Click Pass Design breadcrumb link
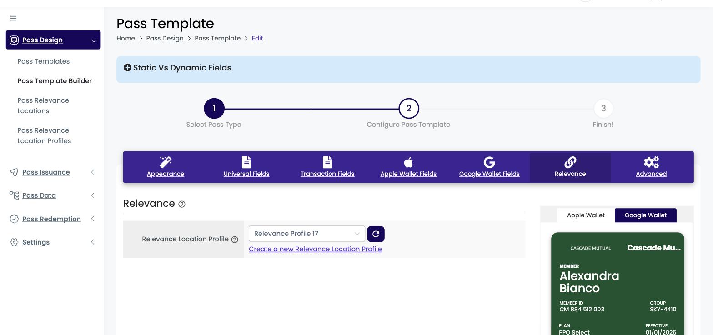713x335 pixels. click(x=165, y=38)
